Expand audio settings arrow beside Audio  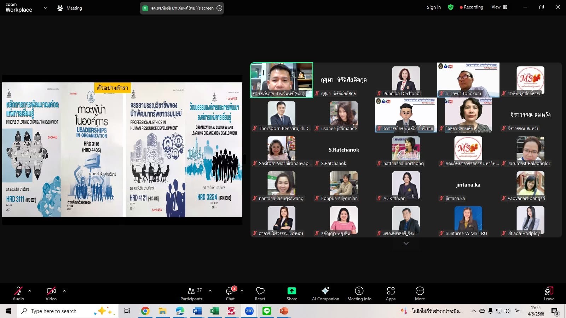pos(30,291)
